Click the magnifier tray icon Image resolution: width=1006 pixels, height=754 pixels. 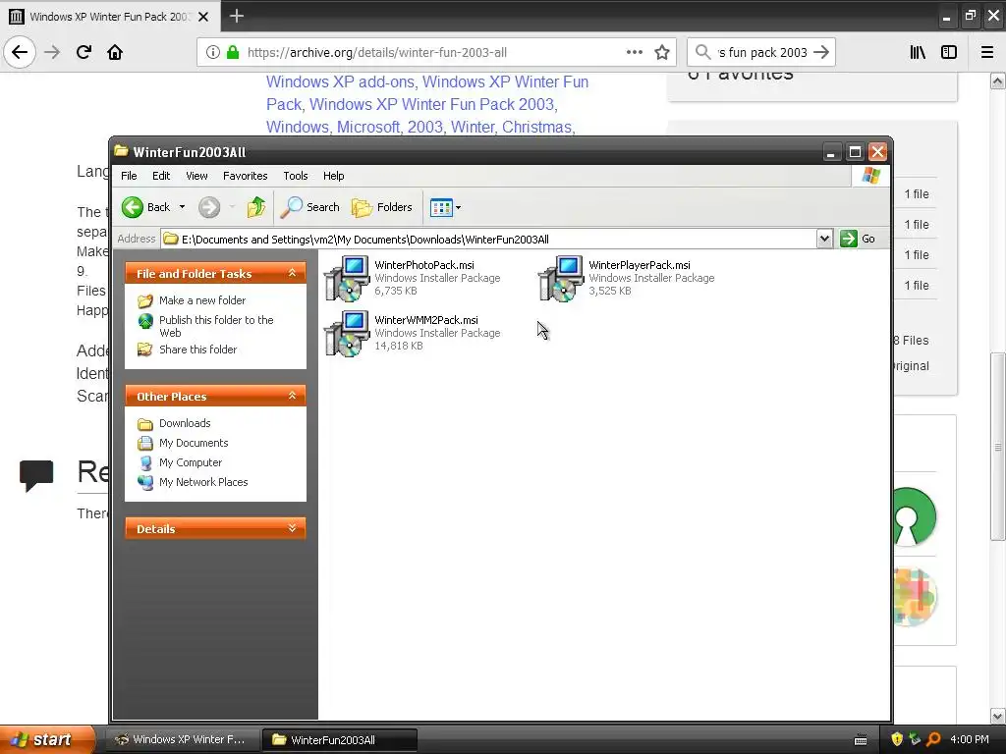(x=933, y=739)
